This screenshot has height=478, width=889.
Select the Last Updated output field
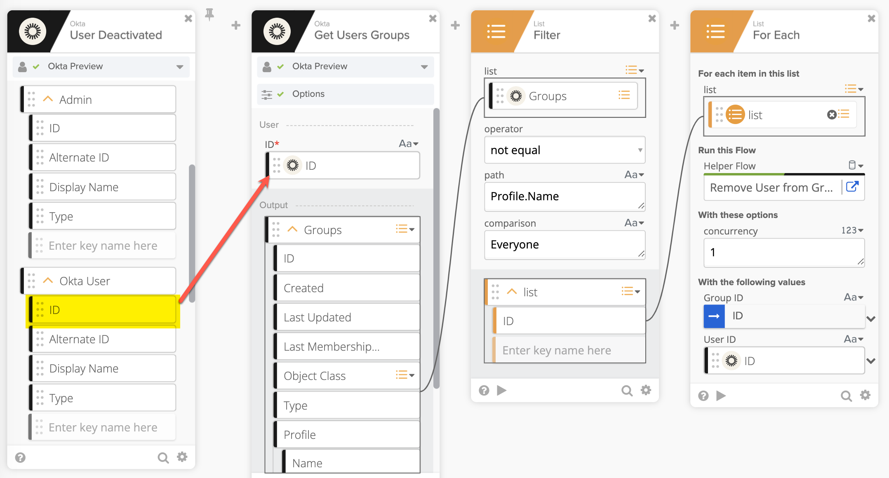click(x=347, y=317)
